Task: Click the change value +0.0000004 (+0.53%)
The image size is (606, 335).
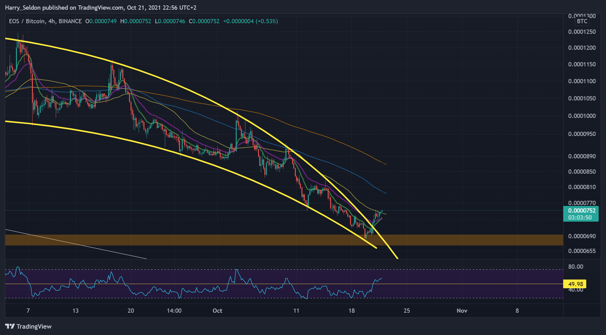Action: tap(251, 21)
